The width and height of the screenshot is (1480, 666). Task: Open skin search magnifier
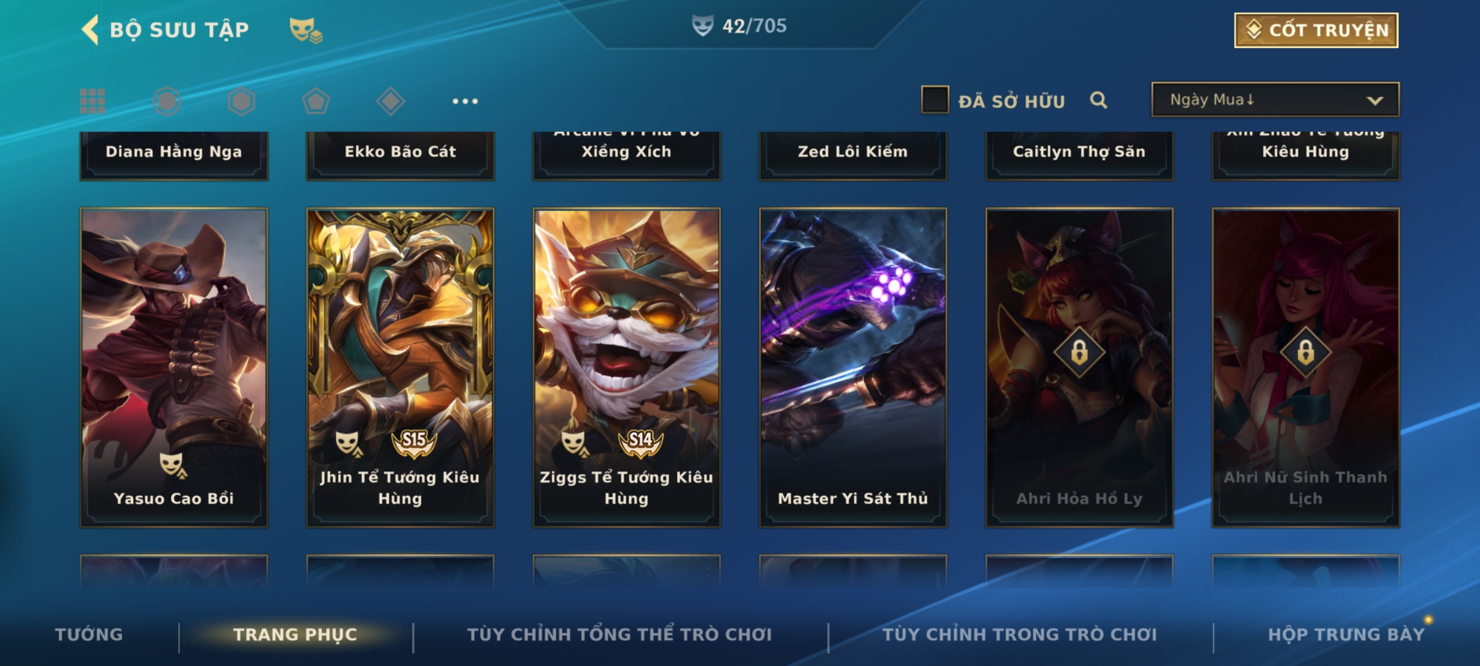tap(1098, 100)
